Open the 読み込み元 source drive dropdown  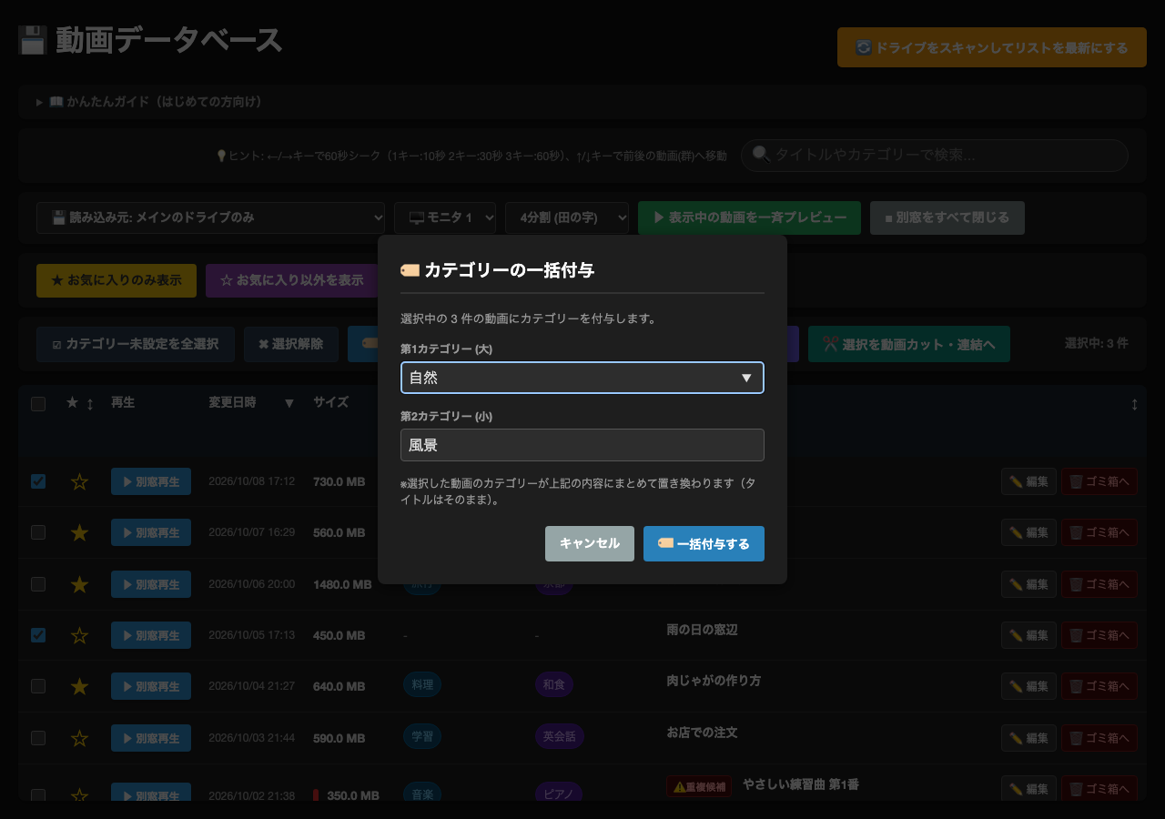(211, 217)
